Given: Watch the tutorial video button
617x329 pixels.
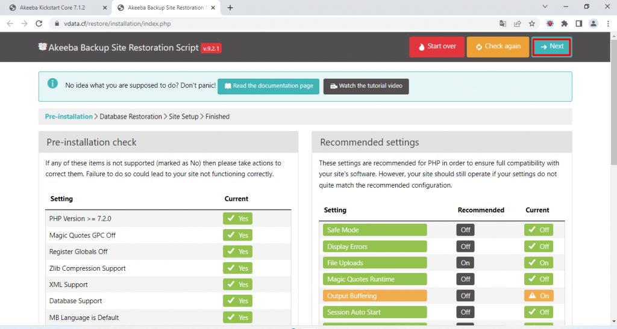Looking at the screenshot, I should pyautogui.click(x=366, y=86).
